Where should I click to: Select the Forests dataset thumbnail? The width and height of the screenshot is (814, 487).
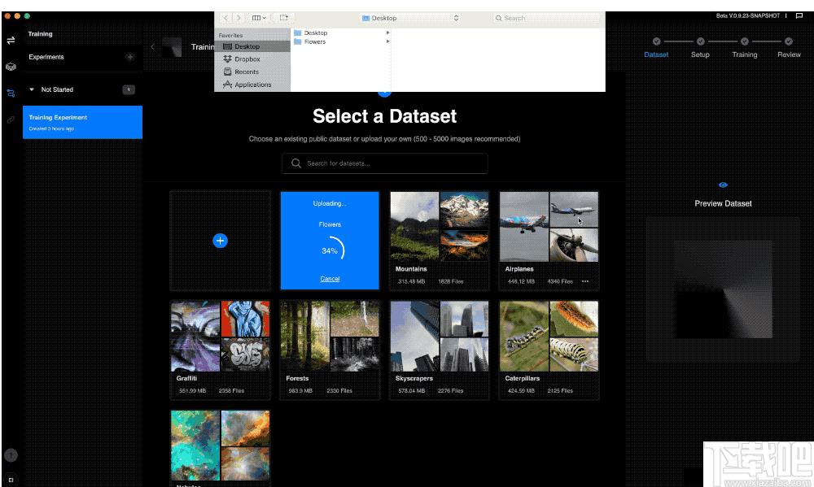pos(330,336)
